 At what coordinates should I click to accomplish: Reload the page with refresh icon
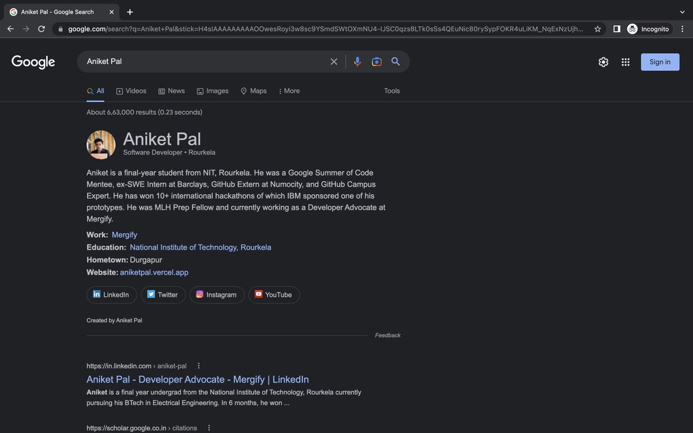42,29
